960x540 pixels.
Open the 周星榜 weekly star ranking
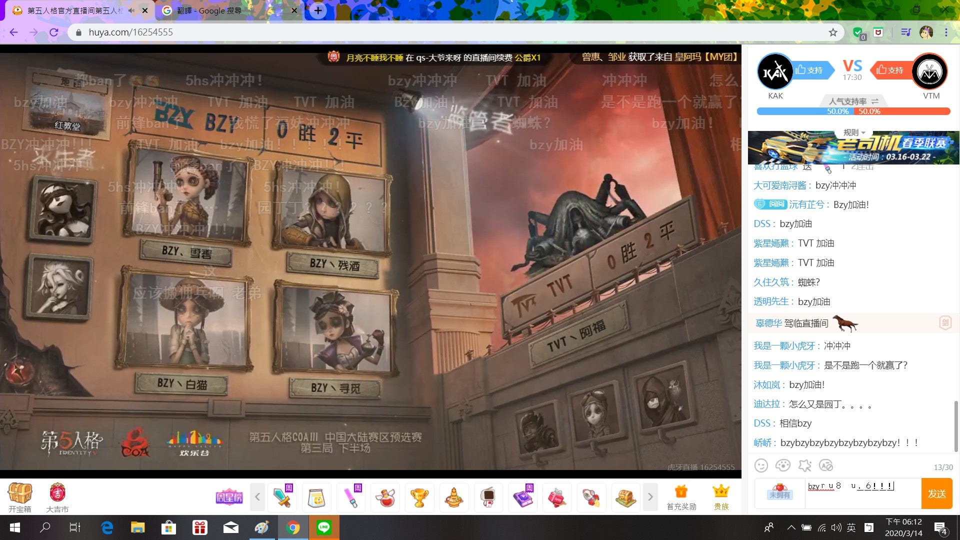click(x=229, y=497)
